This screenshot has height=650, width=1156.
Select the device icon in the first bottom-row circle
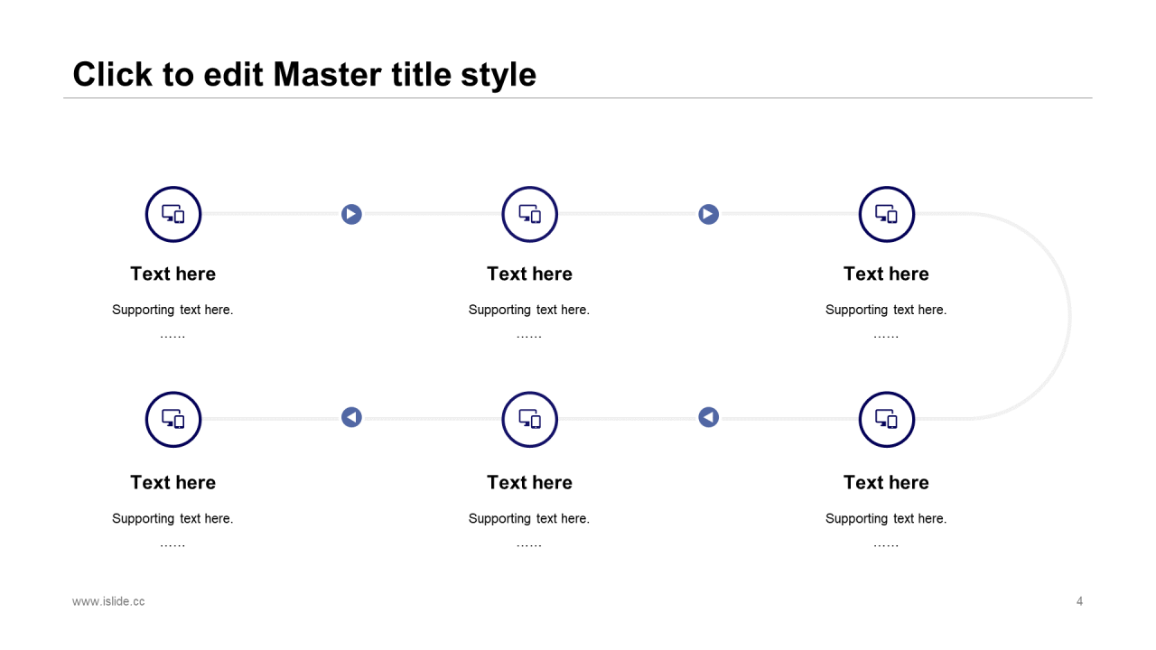[x=173, y=420]
